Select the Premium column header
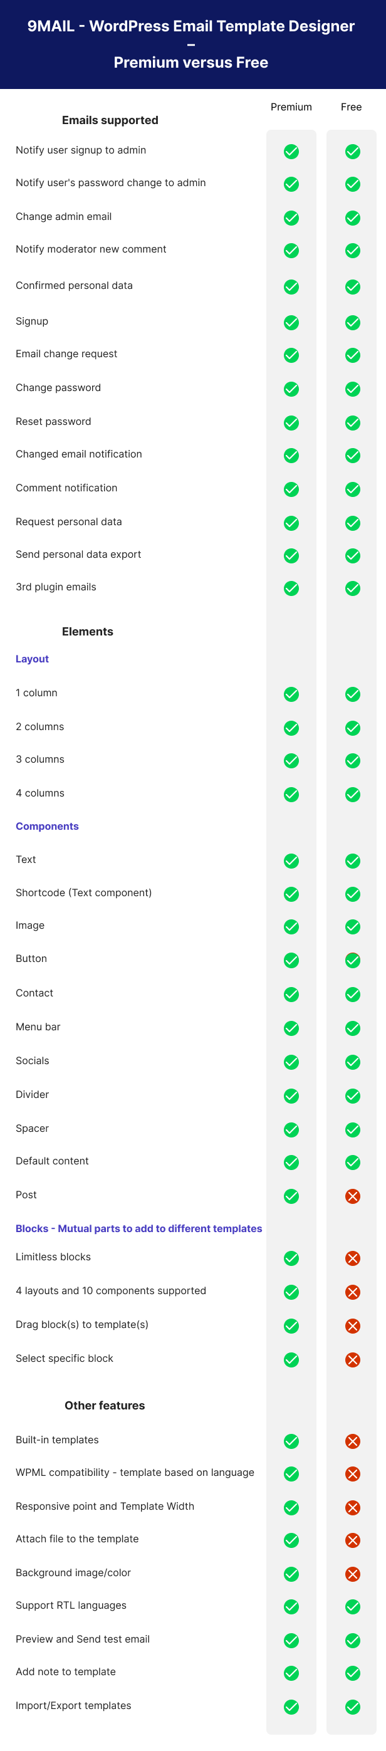Image resolution: width=386 pixels, height=1751 pixels. pos(291,107)
